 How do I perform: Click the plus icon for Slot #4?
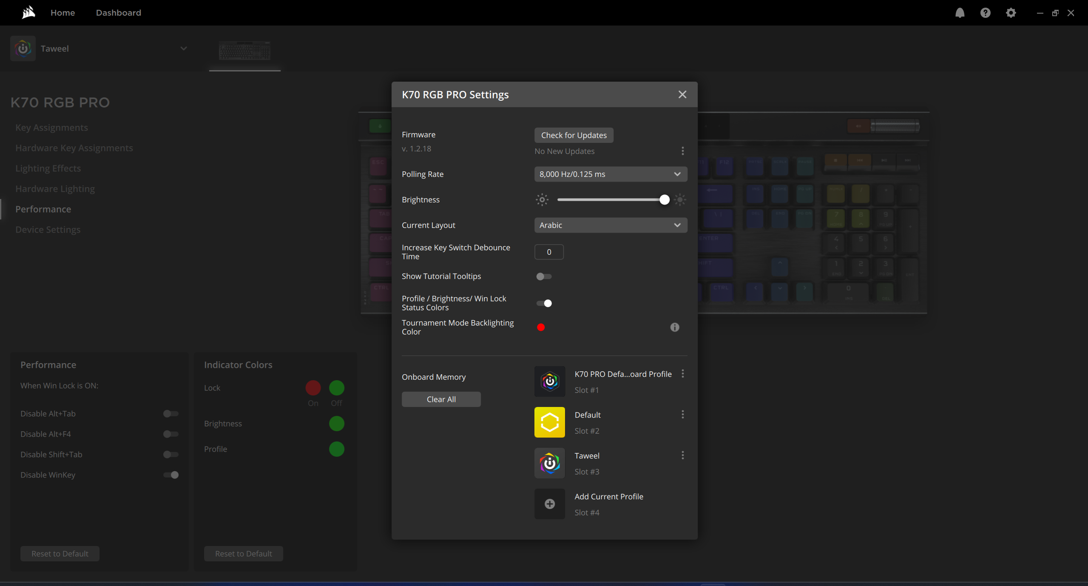coord(550,504)
